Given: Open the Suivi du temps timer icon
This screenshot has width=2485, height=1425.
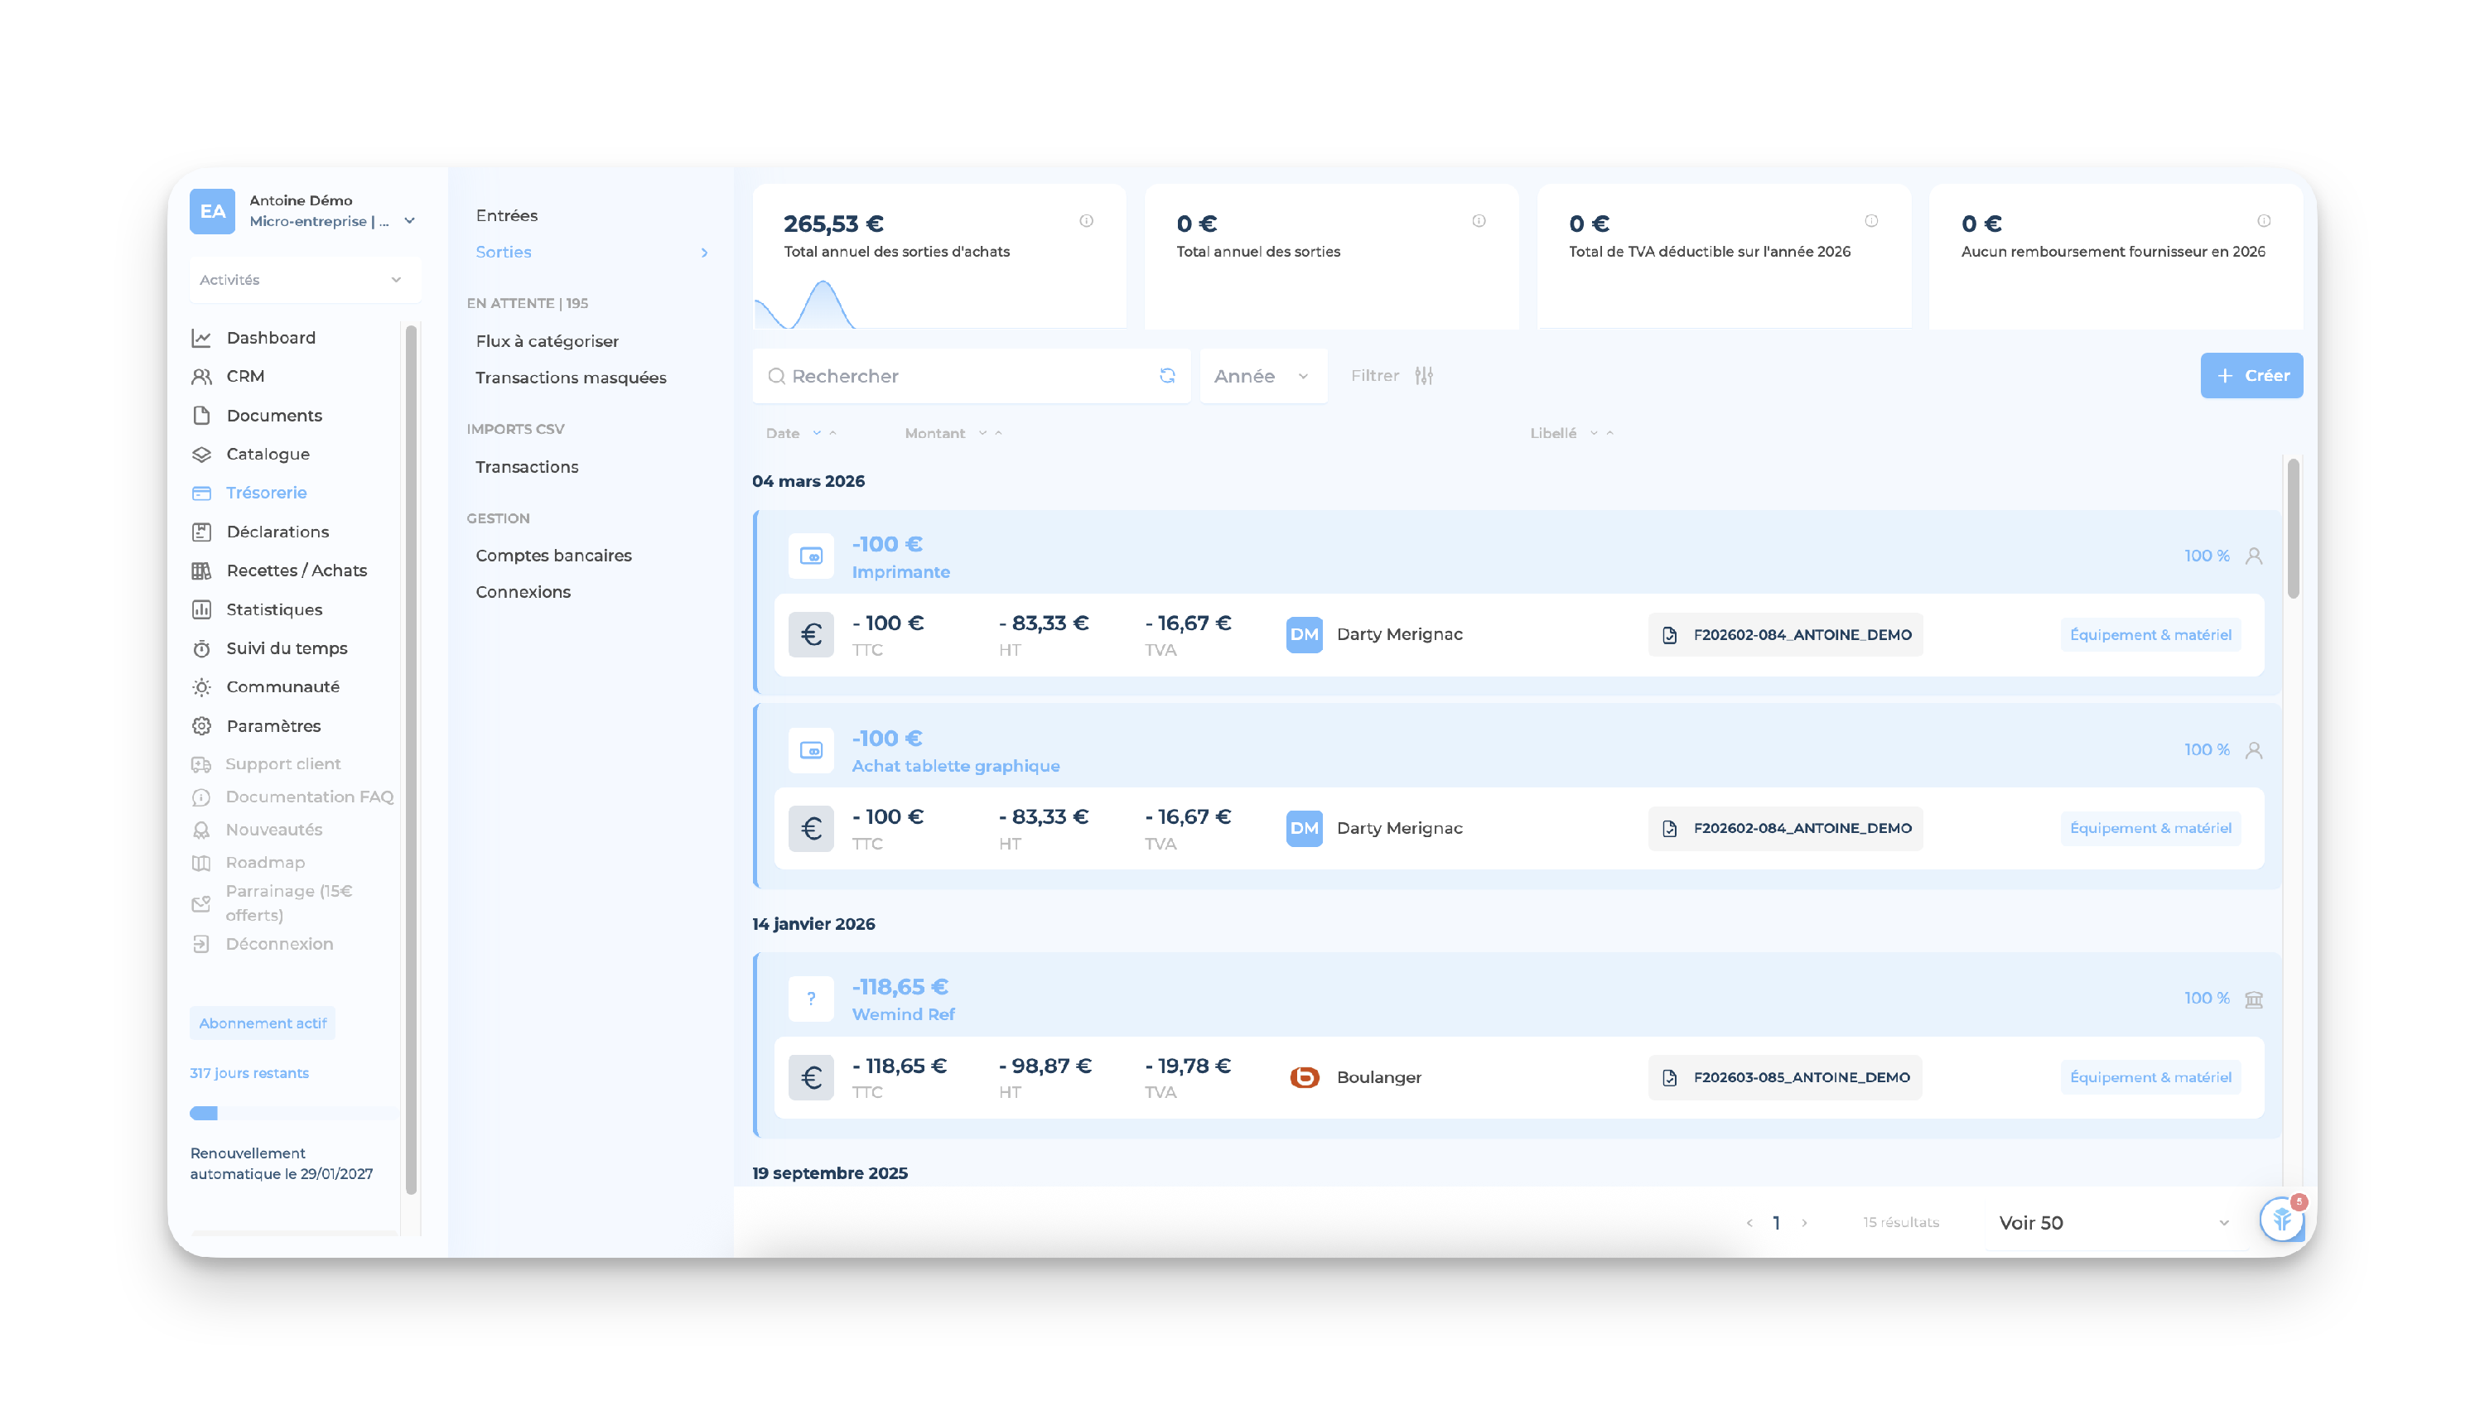Looking at the screenshot, I should point(201,649).
